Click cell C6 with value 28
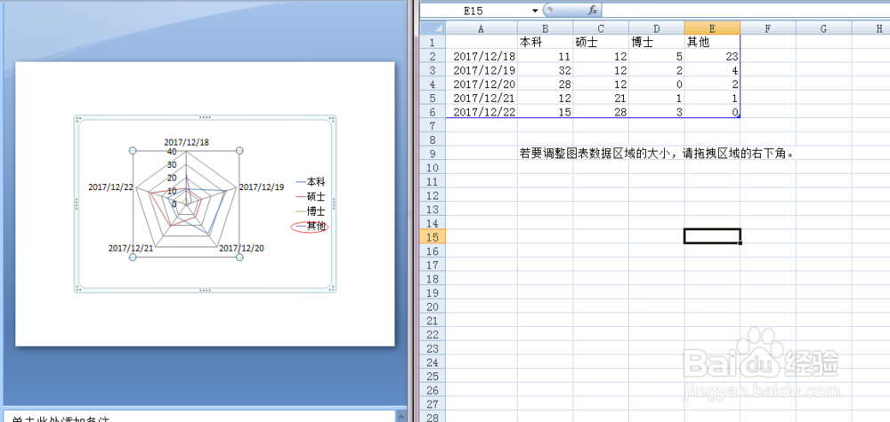This screenshot has height=422, width=890. 601,112
